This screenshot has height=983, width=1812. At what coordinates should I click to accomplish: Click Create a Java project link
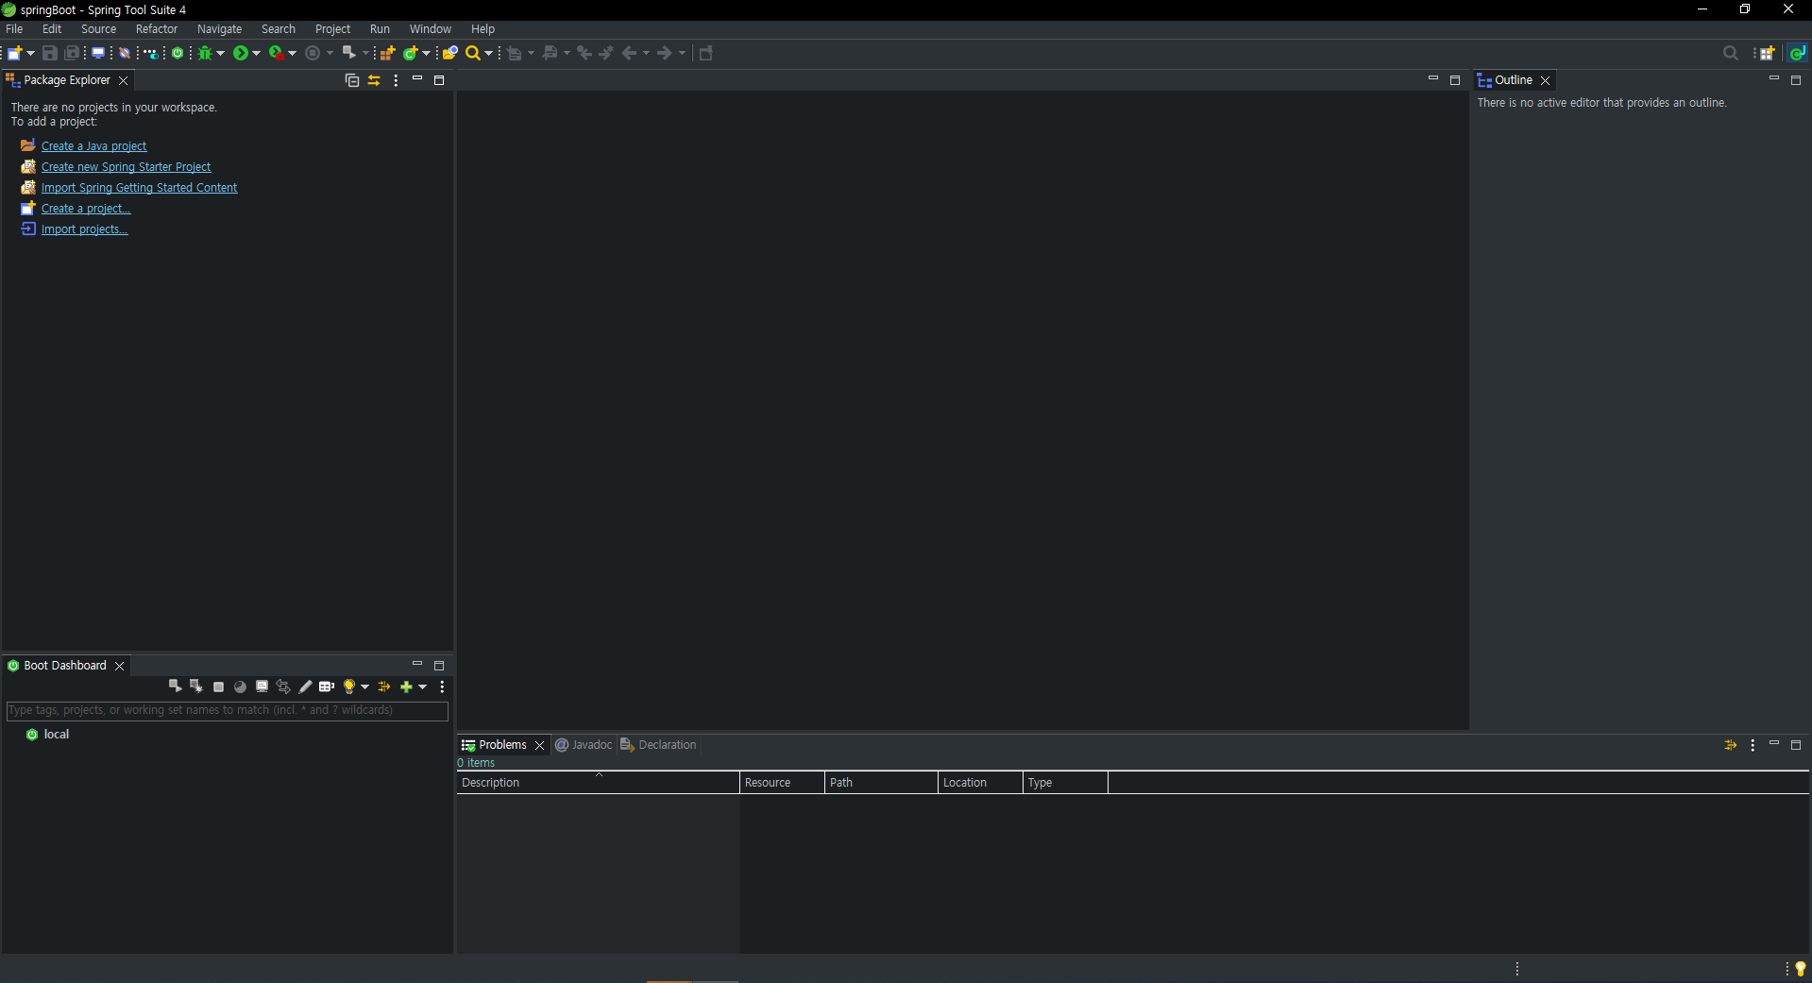(93, 146)
